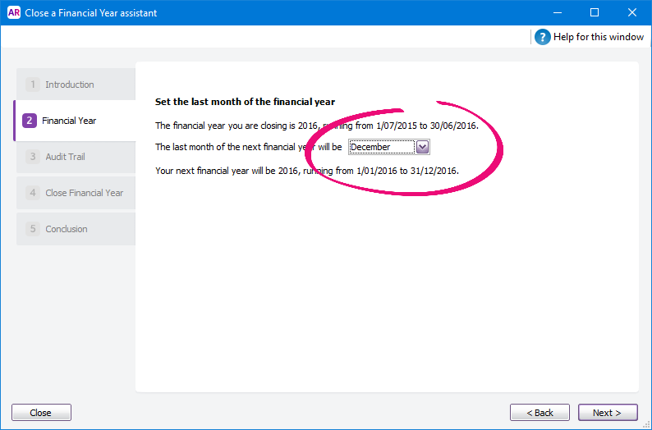652x430 pixels.
Task: Click the blue question mark help icon
Action: (x=543, y=37)
